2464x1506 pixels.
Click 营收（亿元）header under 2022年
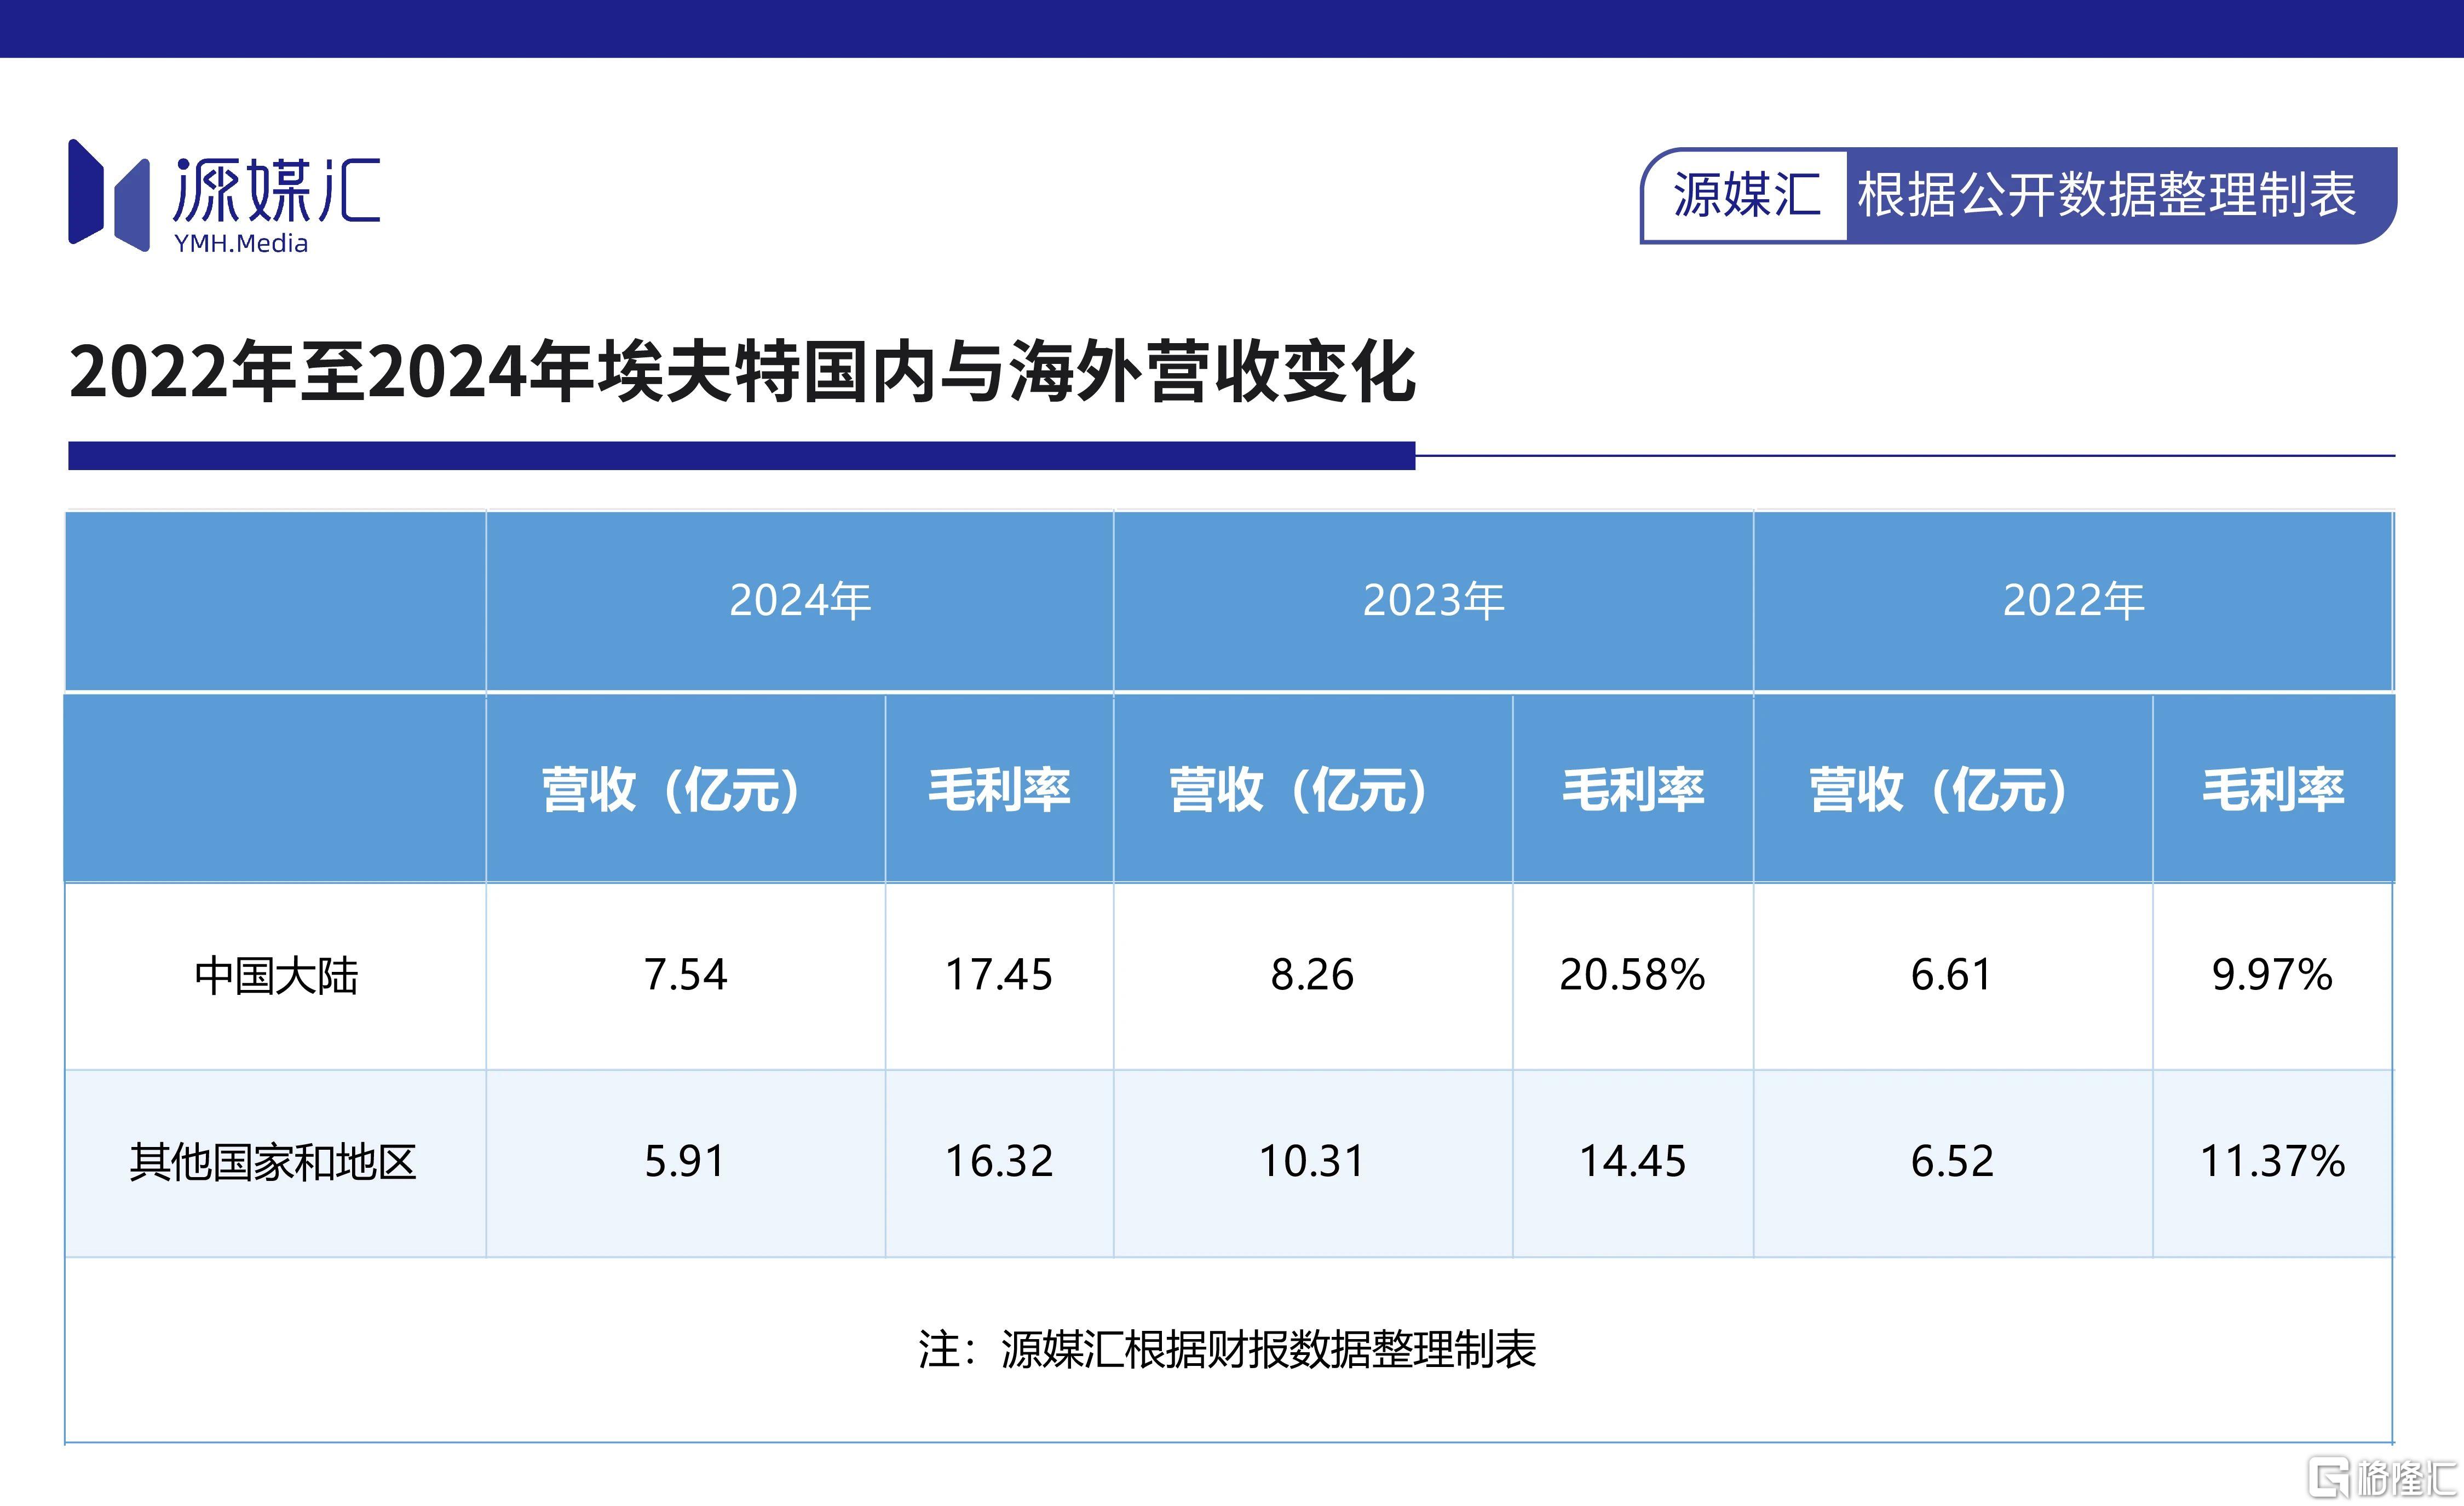1952,790
